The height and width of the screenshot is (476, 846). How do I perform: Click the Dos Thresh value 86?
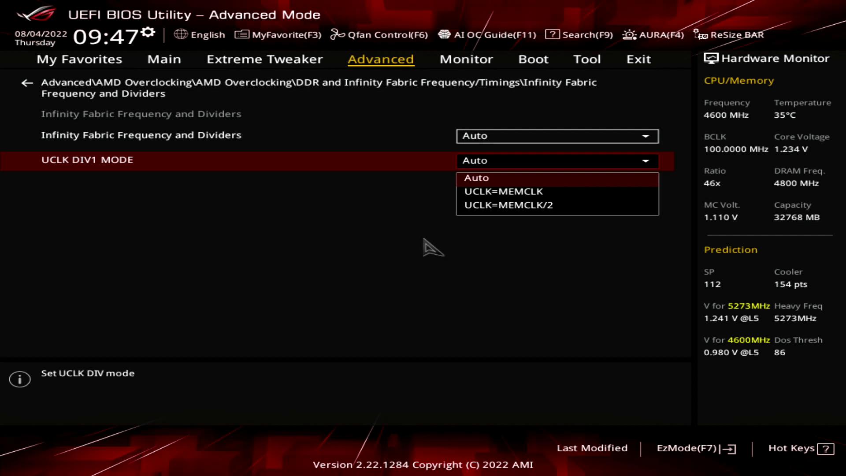779,353
